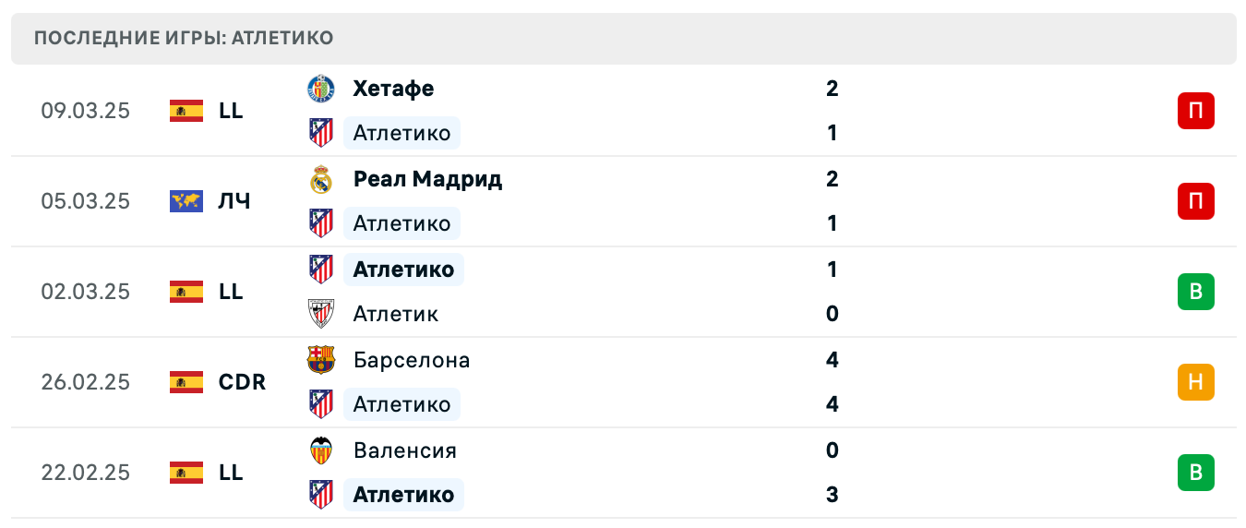Click the Real Madrid crest icon

(x=320, y=179)
